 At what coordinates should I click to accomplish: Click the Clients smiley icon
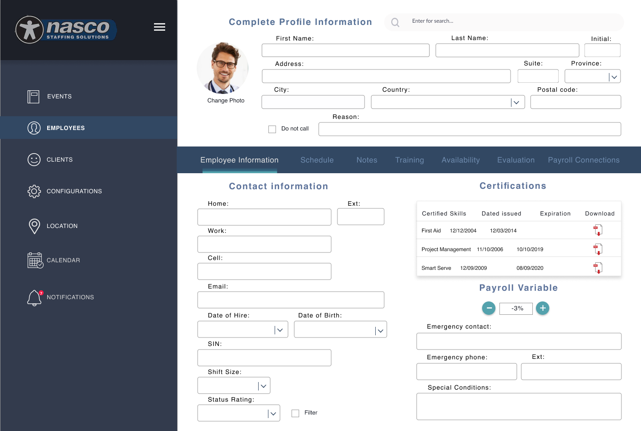point(34,159)
